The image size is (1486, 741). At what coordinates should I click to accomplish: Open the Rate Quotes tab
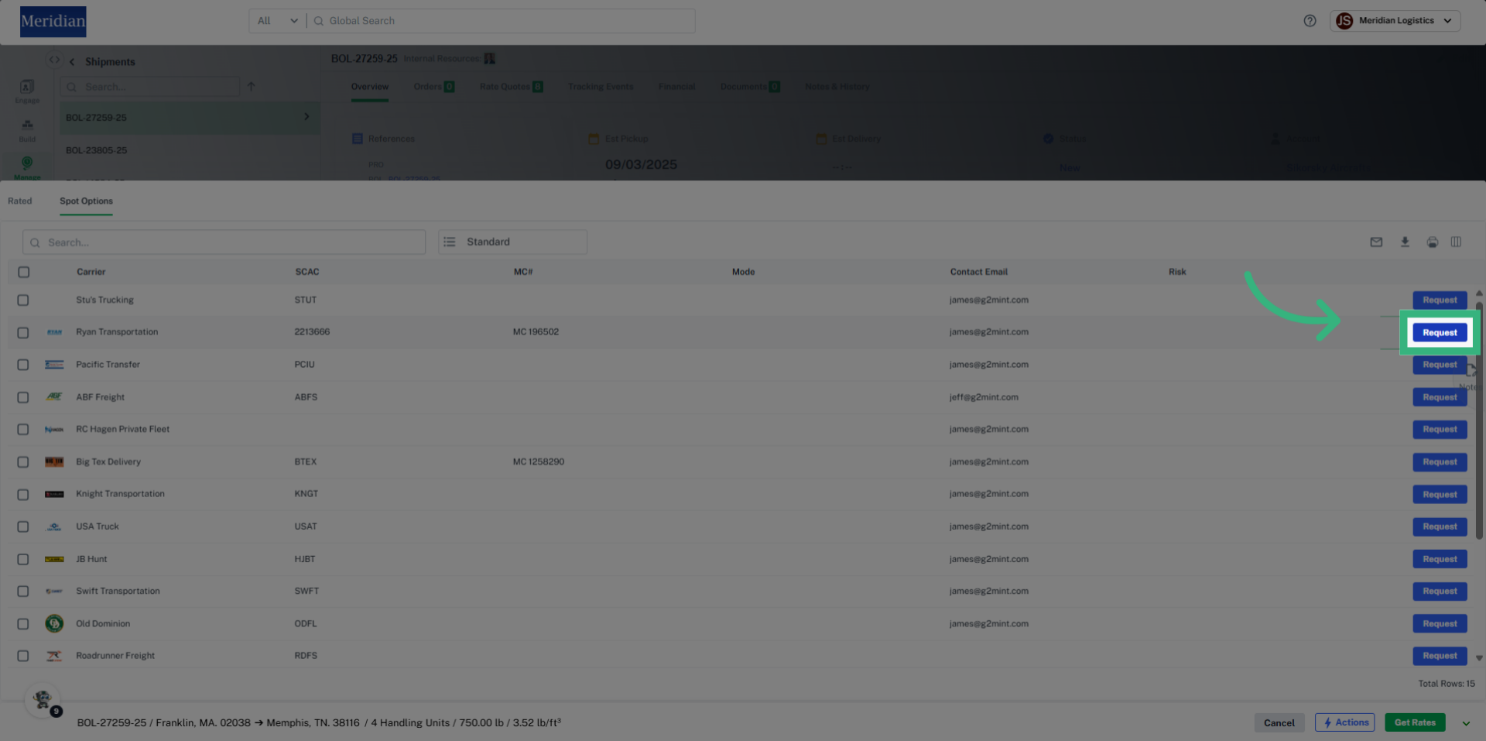511,87
